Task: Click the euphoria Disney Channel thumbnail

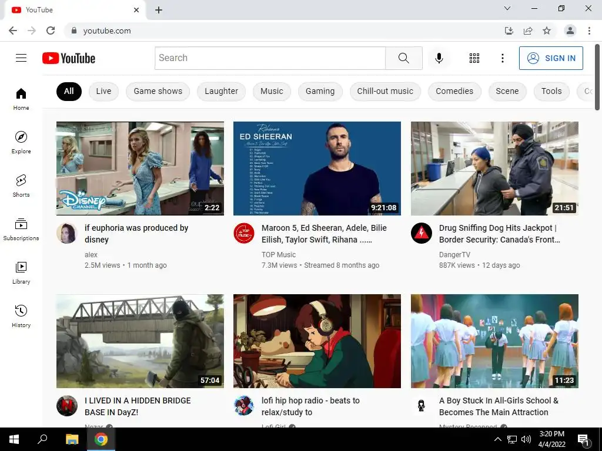Action: [140, 169]
